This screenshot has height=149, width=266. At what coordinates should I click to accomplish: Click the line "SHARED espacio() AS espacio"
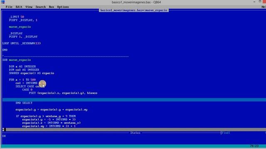[32, 73]
